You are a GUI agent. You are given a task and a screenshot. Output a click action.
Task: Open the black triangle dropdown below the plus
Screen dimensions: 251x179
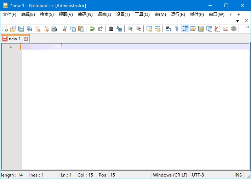[x=238, y=21]
